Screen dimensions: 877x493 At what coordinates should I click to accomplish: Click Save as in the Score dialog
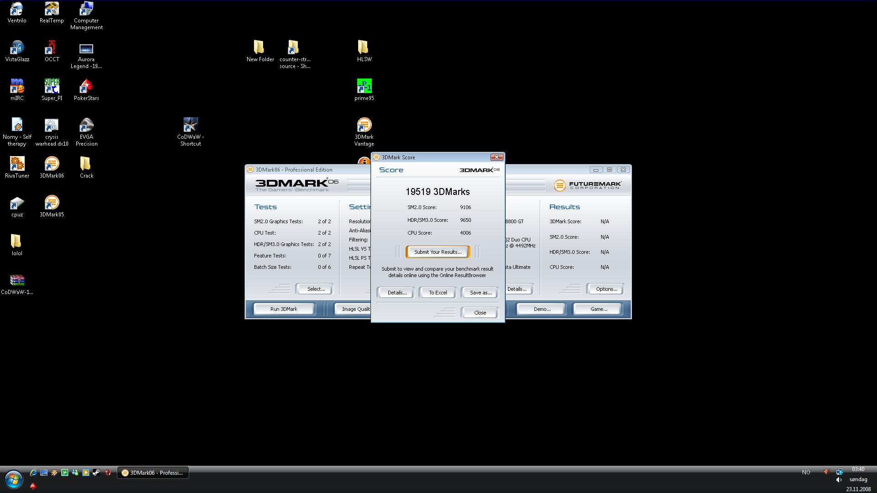tap(480, 293)
